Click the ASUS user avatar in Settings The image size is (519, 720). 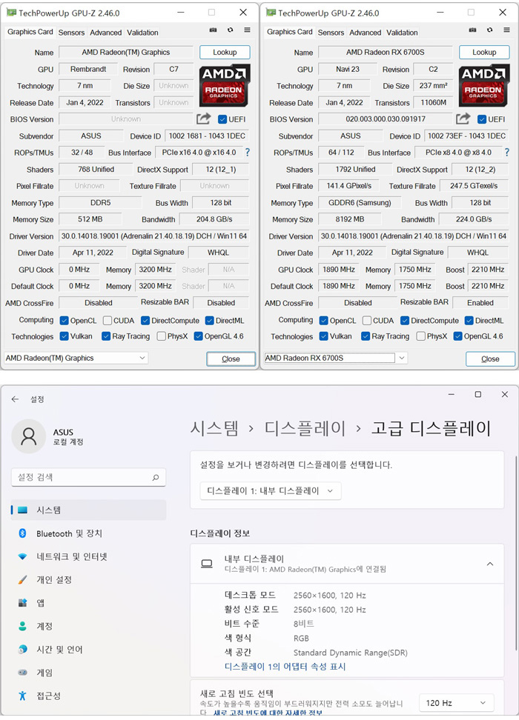pyautogui.click(x=28, y=436)
